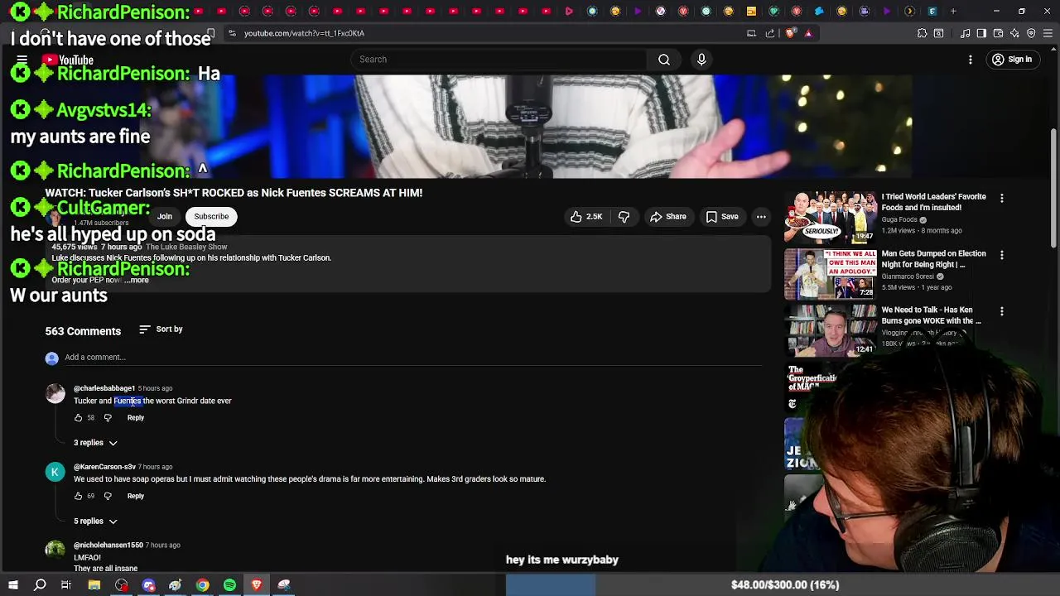Click the Sign in button
1060x596 pixels.
1012,60
